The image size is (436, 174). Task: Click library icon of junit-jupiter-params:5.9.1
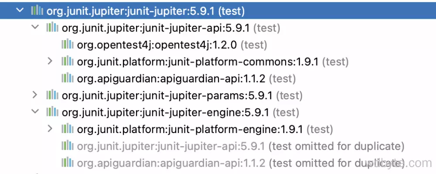(52, 95)
